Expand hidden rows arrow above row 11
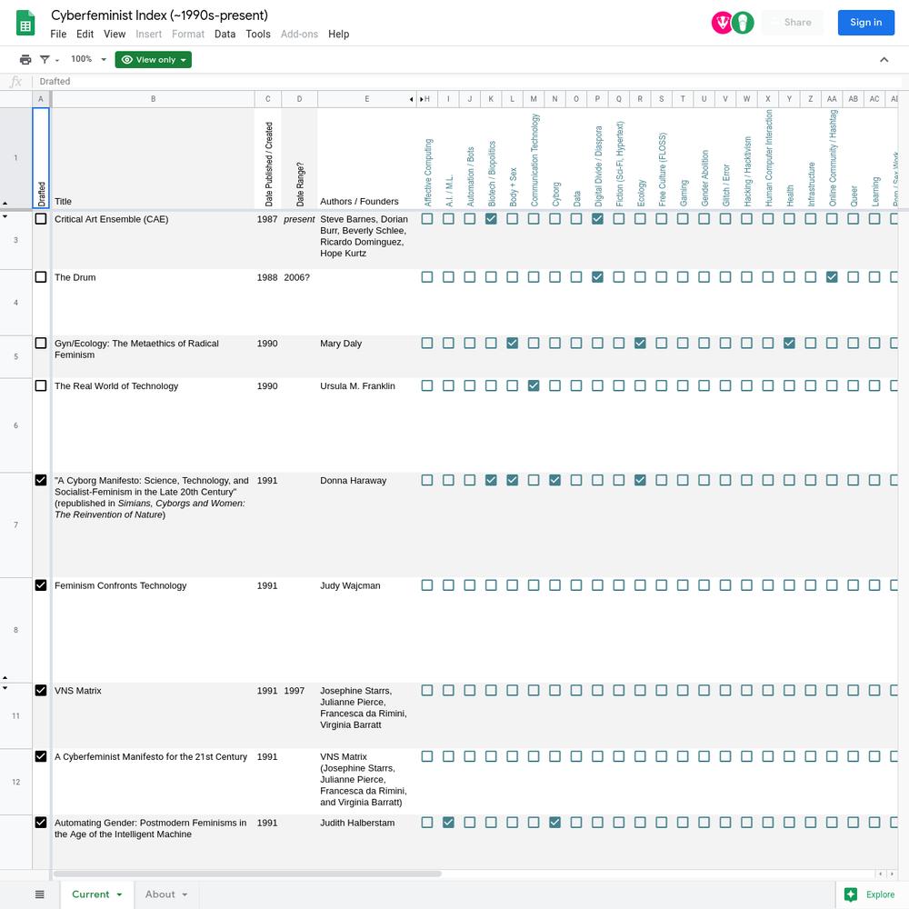The width and height of the screenshot is (909, 909). pyautogui.click(x=5, y=688)
